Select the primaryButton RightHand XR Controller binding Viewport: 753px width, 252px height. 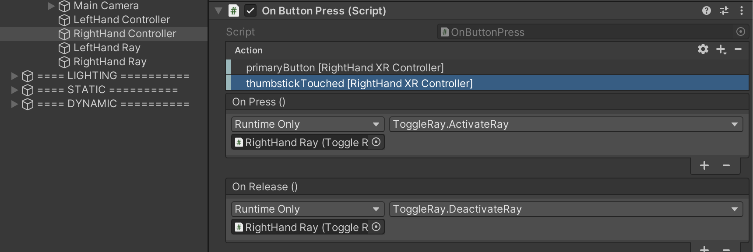click(345, 68)
